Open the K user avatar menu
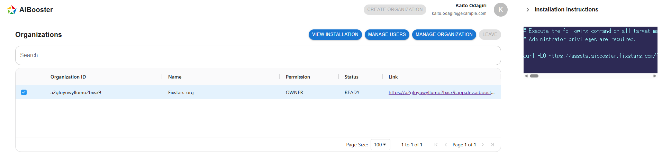662x155 pixels. tap(500, 10)
